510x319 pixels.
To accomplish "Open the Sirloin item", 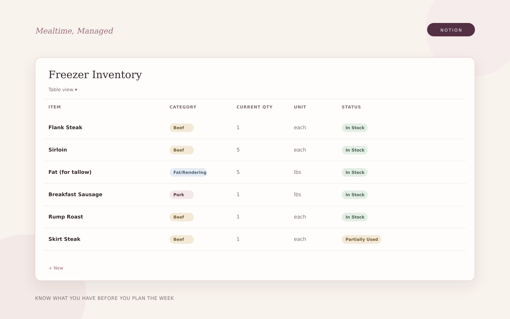I will pos(58,150).
